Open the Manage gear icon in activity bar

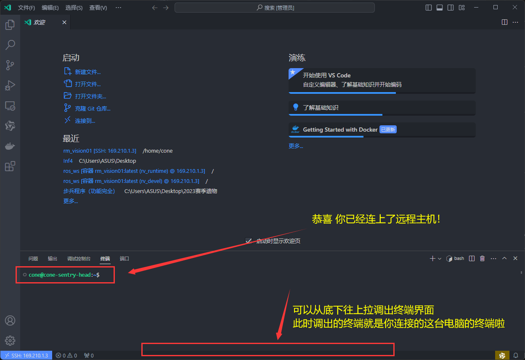click(x=10, y=341)
